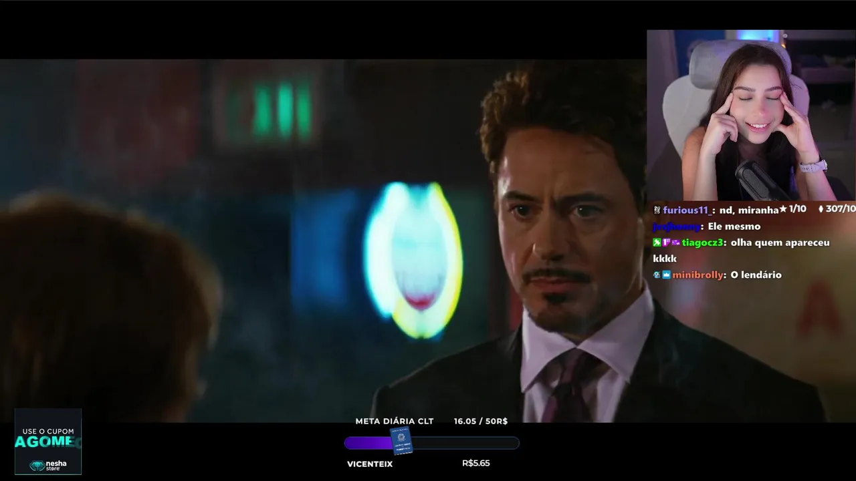Click the donor name 'VICENTEIX'
The height and width of the screenshot is (481, 856).
pos(370,464)
